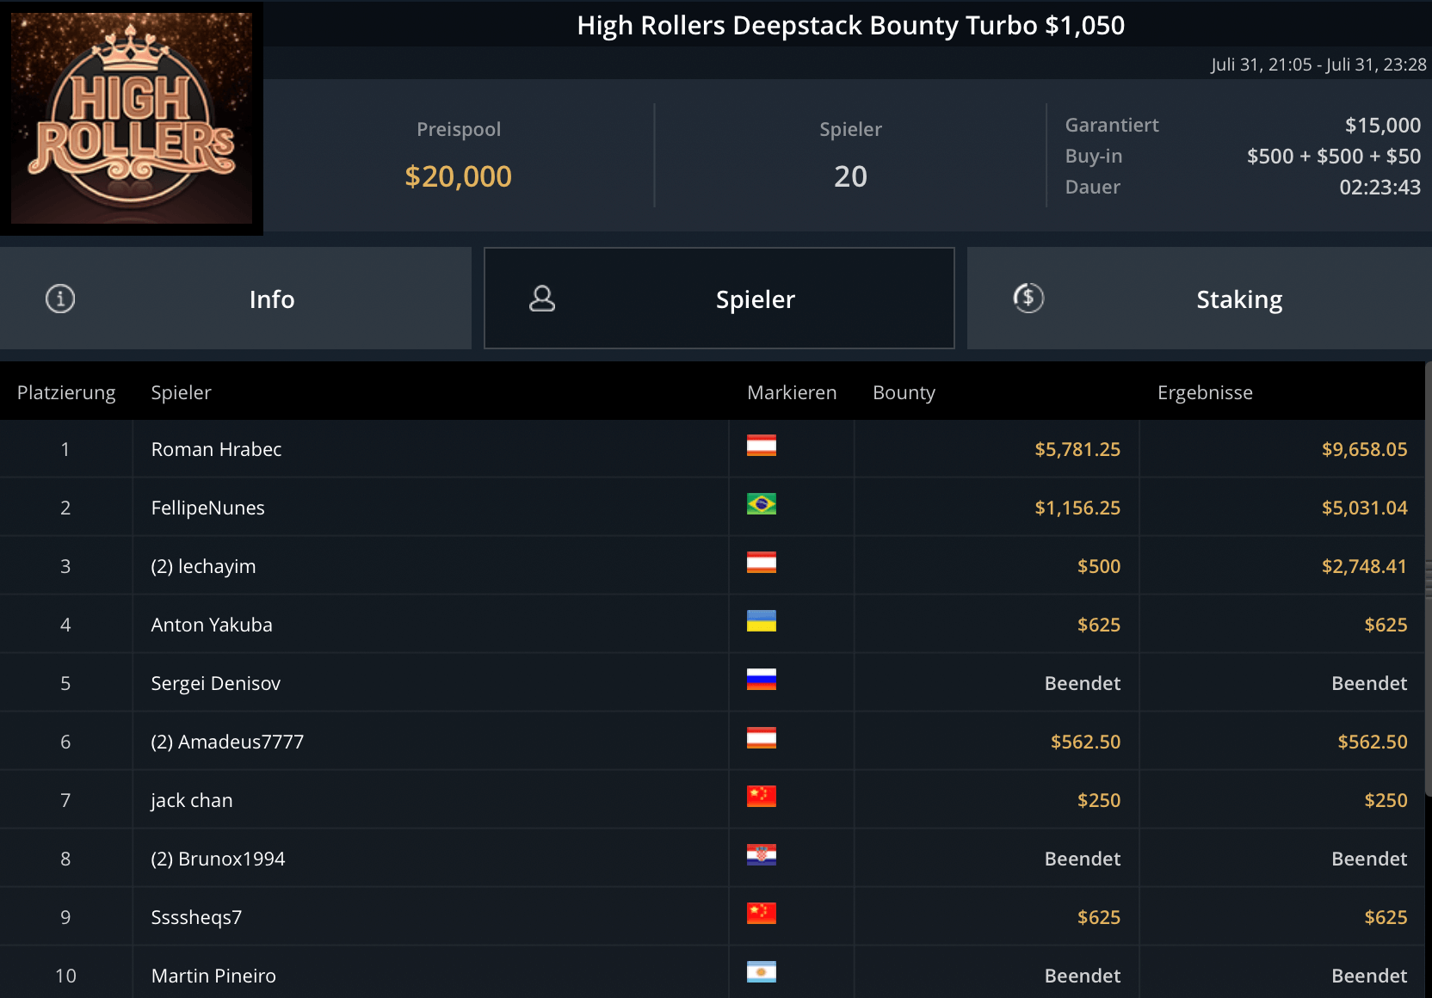Viewport: 1432px width, 998px height.
Task: Click the High Rollers tournament logo
Action: tap(132, 118)
